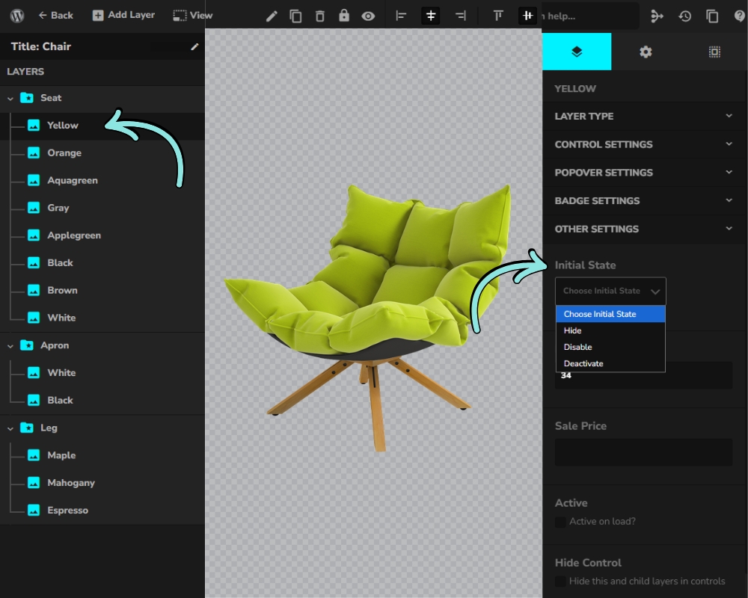Click the conditional logic branch icon

657,16
